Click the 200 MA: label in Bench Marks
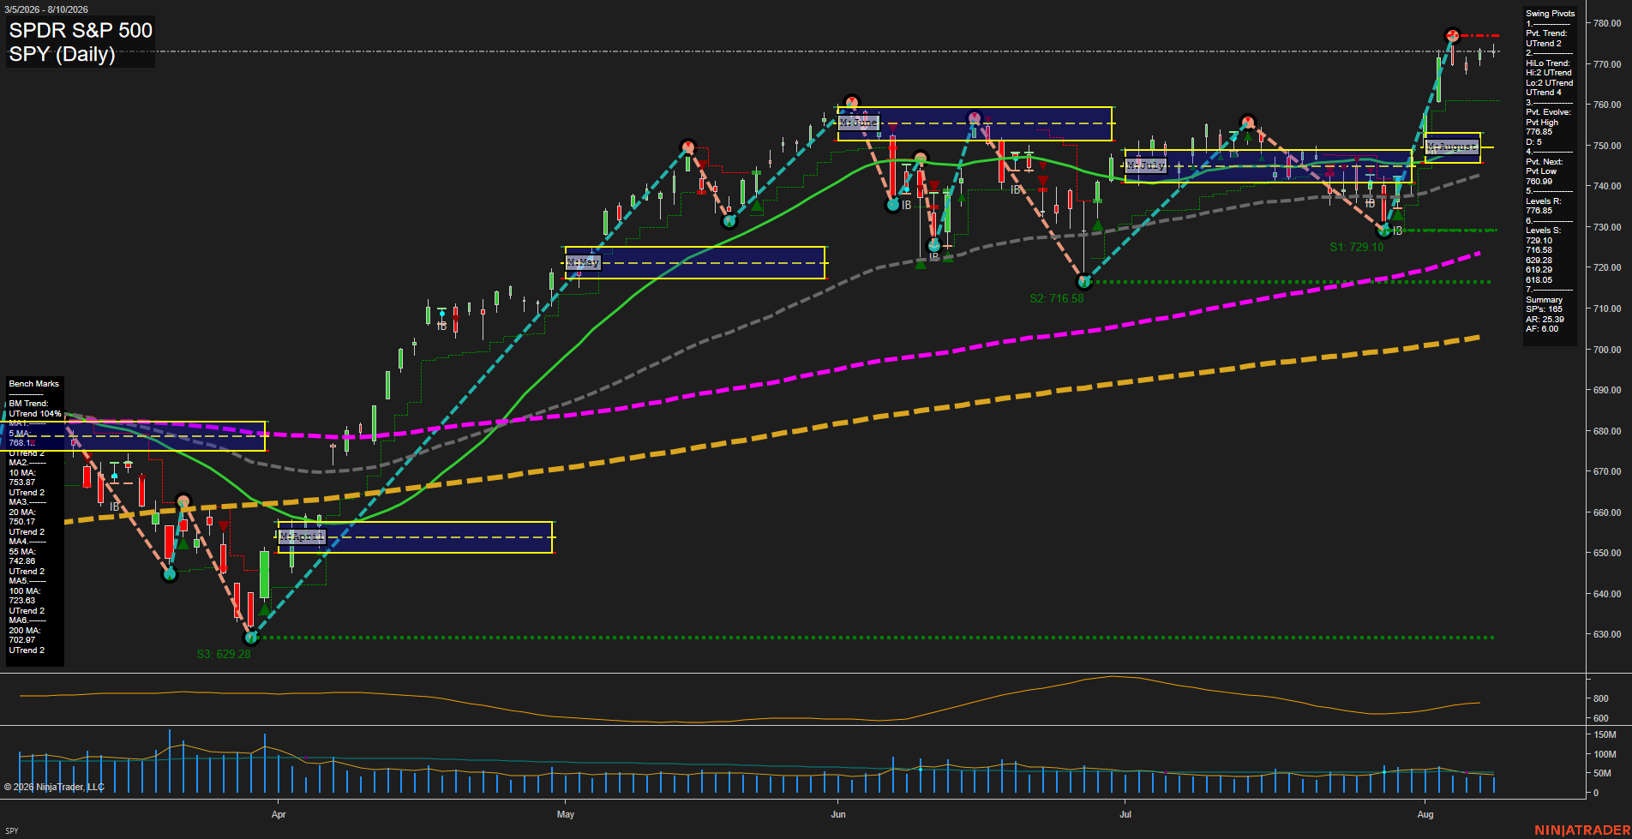Viewport: 1632px width, 839px height. click(x=25, y=631)
